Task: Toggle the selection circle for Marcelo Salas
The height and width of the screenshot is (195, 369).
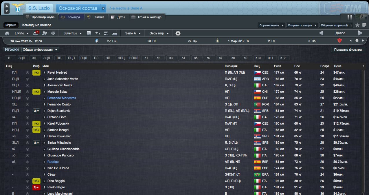Action: pos(27,92)
